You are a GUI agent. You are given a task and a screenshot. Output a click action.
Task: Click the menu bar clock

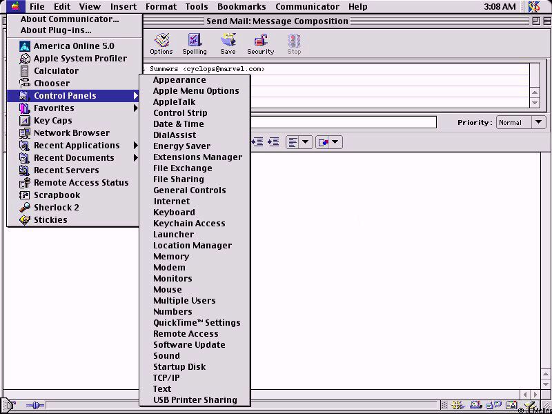(500, 7)
